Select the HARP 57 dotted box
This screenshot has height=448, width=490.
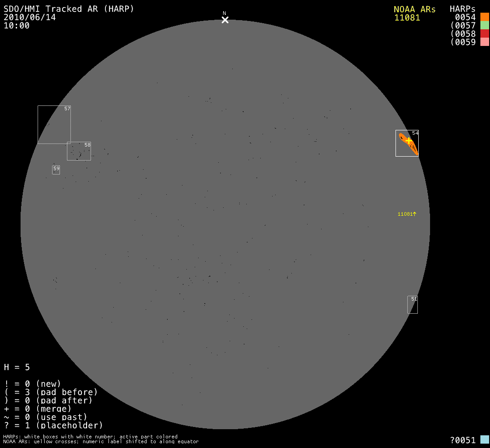(x=54, y=125)
